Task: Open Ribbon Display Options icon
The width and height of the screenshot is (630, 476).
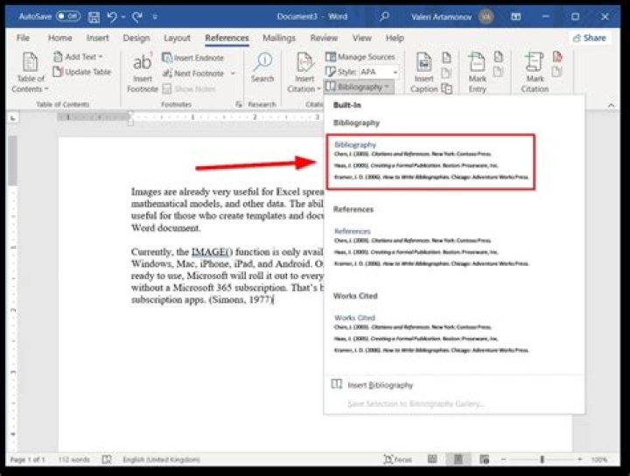Action: click(515, 17)
